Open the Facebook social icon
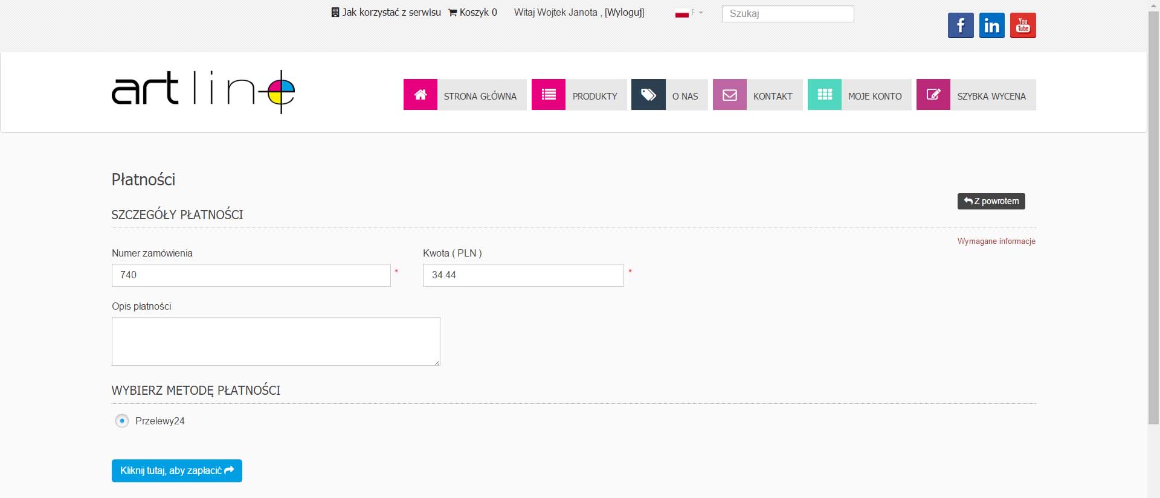Screen dimensions: 1160x498 pyautogui.click(x=961, y=25)
